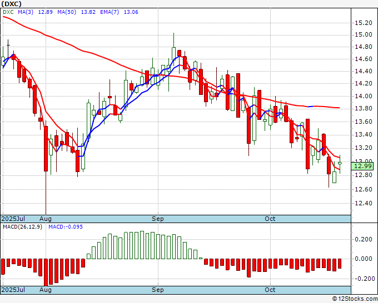Click the 14.20 price axis label
The width and height of the screenshot is (378, 303).
tap(364, 84)
